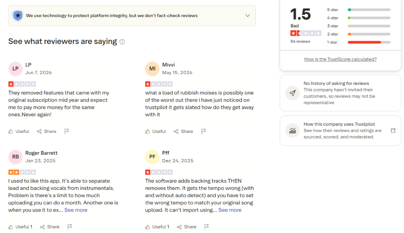Screen dimensions: 404x233
Task: Click Roger Barrett's RB avatar
Action: click(15, 157)
